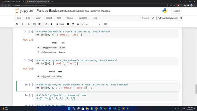Click the Trusted notebook indicator
The height and width of the screenshot is (111, 197).
145,18
